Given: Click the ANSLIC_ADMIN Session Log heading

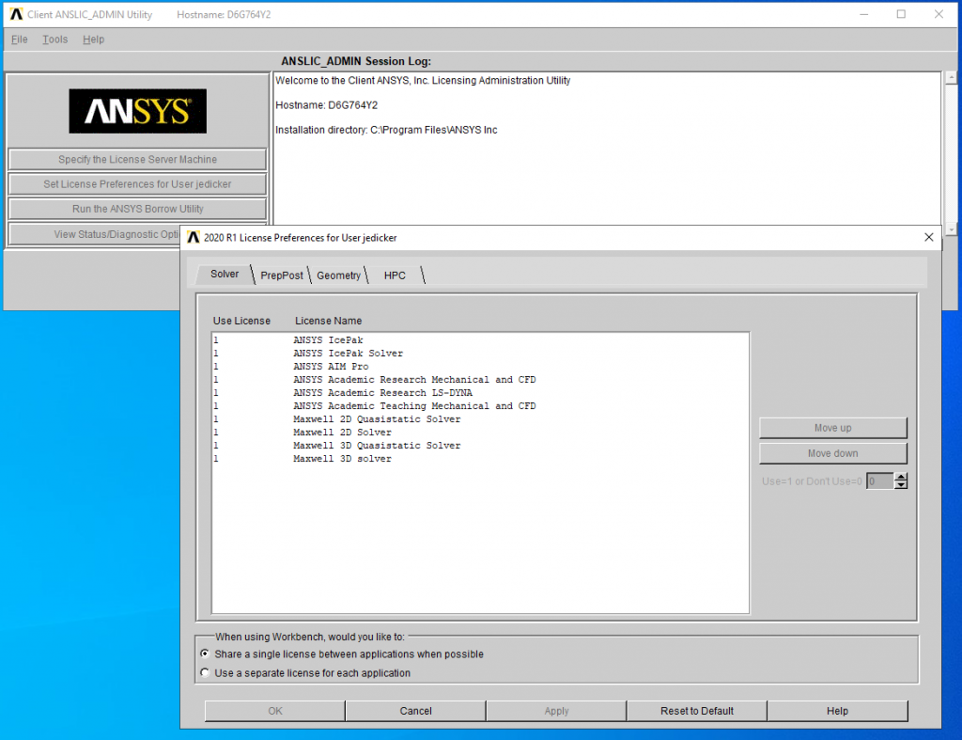Looking at the screenshot, I should pos(356,61).
